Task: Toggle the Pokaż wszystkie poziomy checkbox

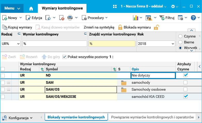Action: [x=65, y=57]
